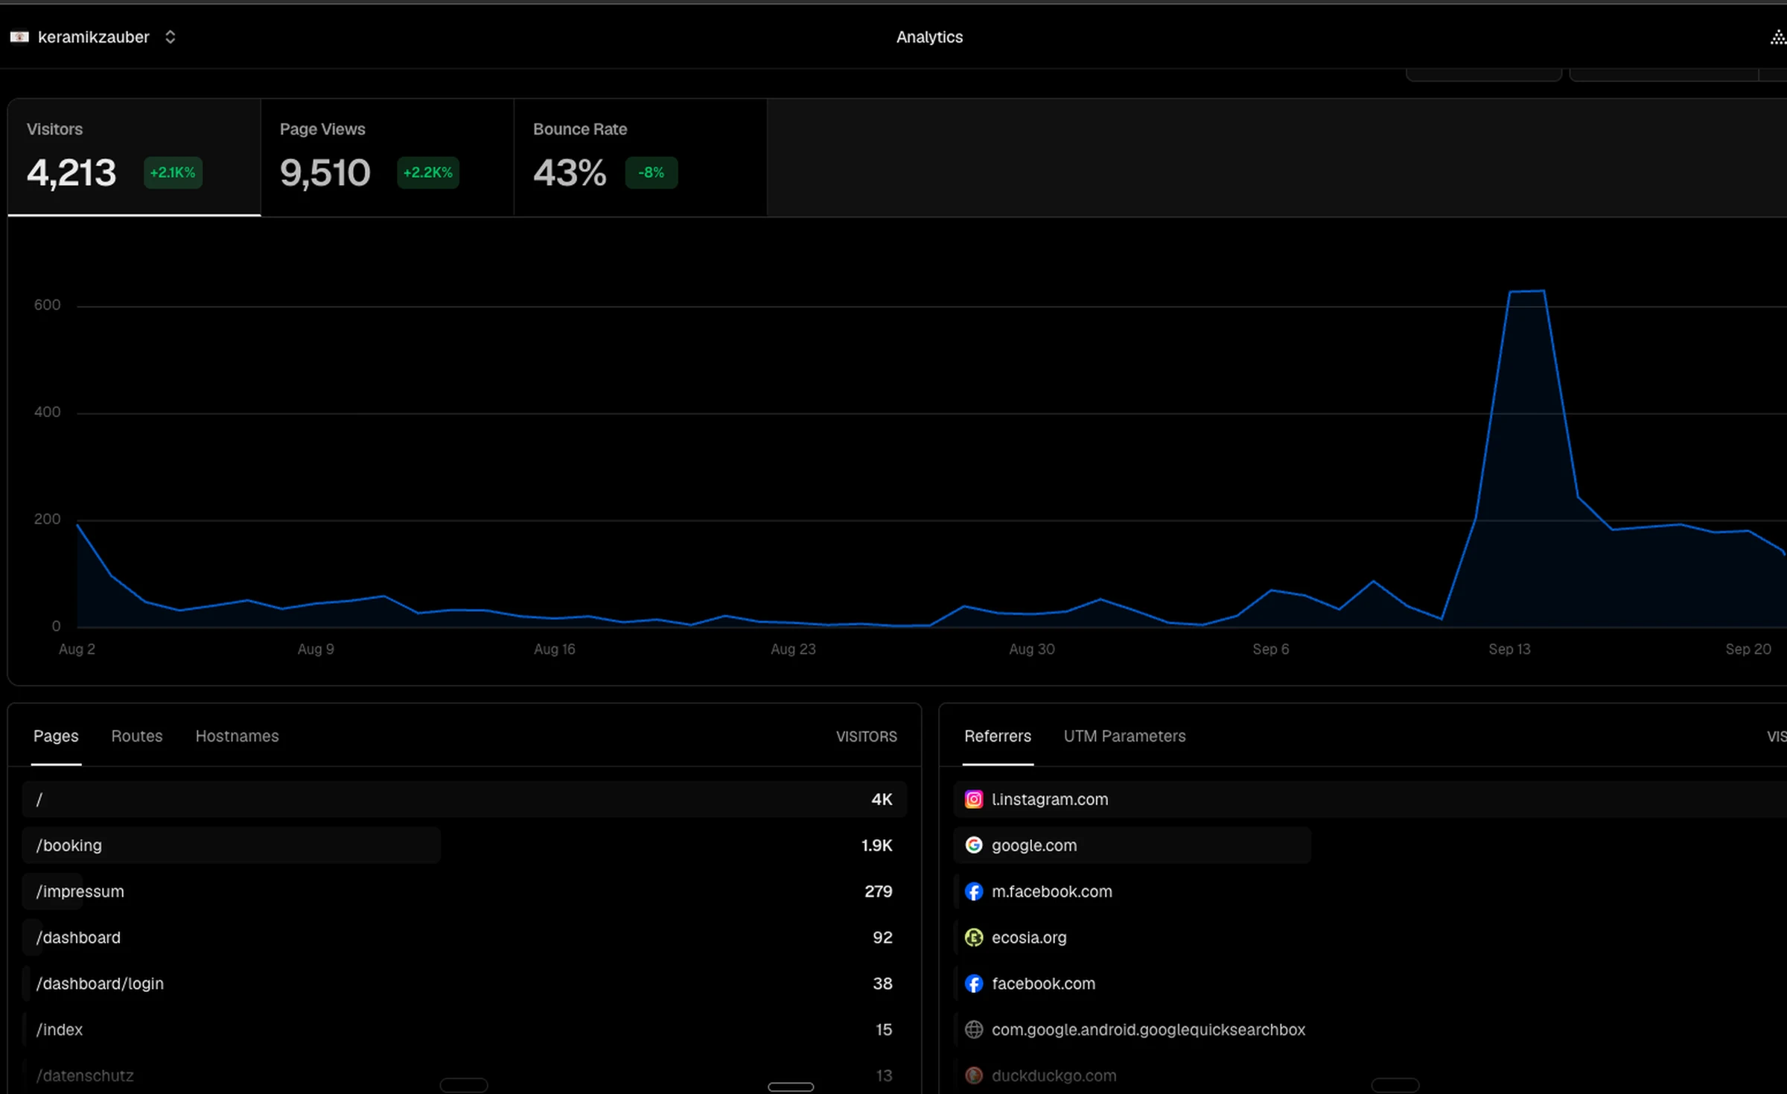Select the l.instagram.com referrer row
Screen dimensions: 1787x1094
click(x=1370, y=799)
